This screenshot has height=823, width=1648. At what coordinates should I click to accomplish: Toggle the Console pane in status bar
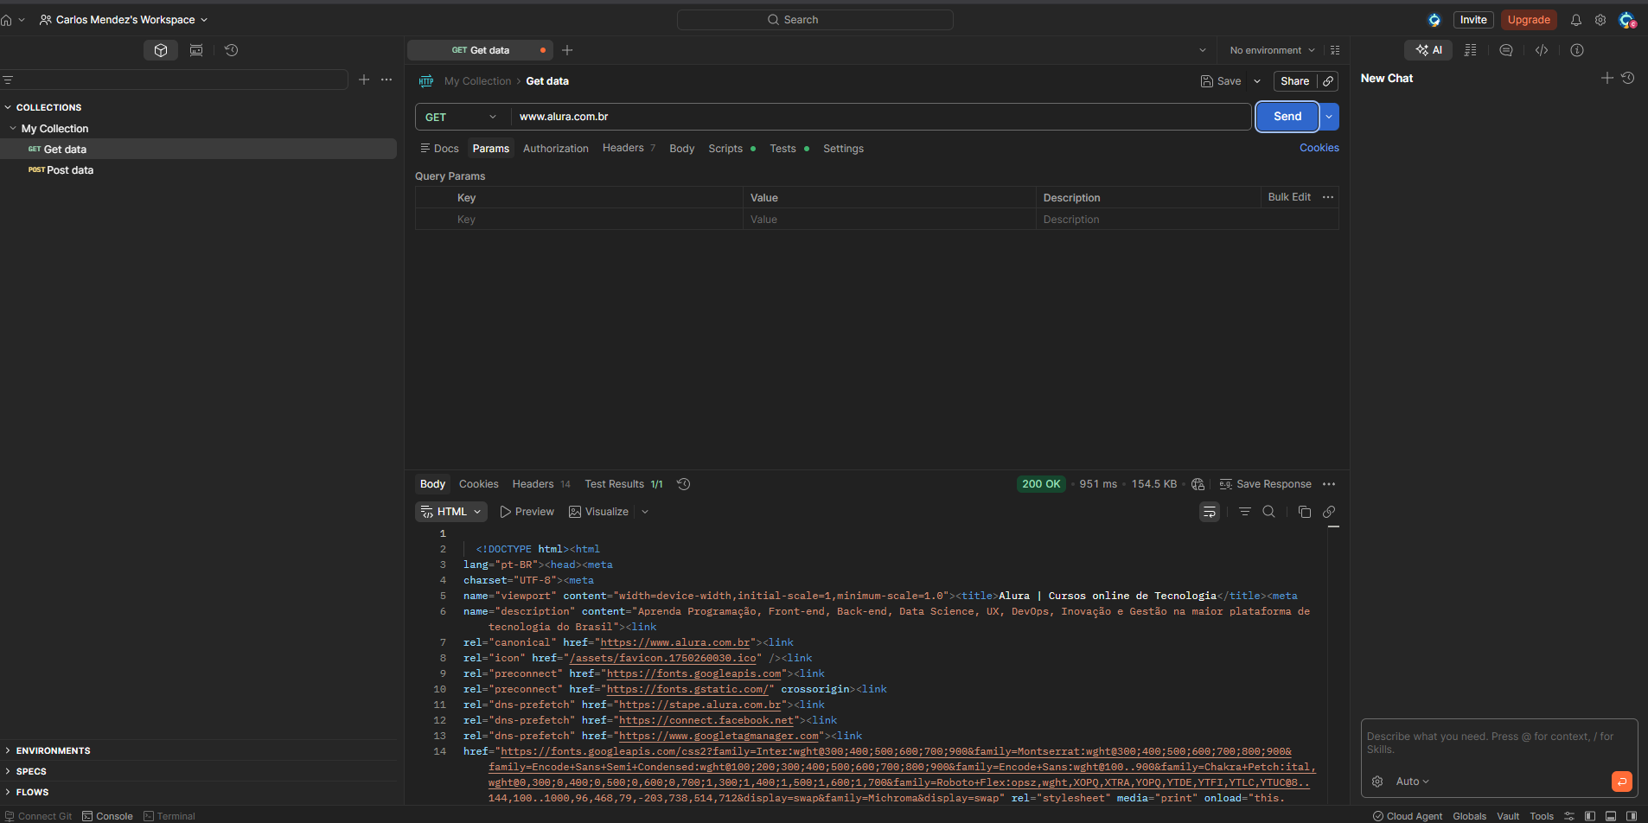tap(107, 816)
